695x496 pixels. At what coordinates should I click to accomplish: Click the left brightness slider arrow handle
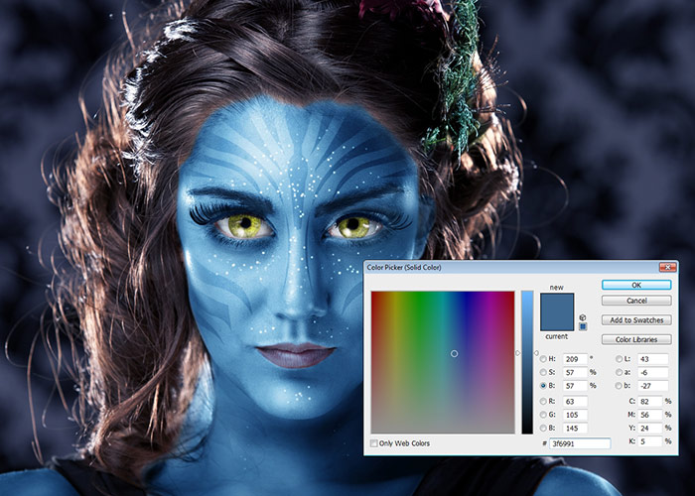click(517, 353)
